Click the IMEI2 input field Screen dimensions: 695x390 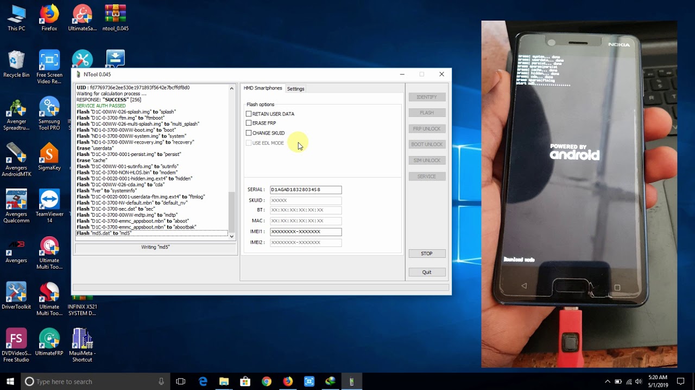(306, 243)
